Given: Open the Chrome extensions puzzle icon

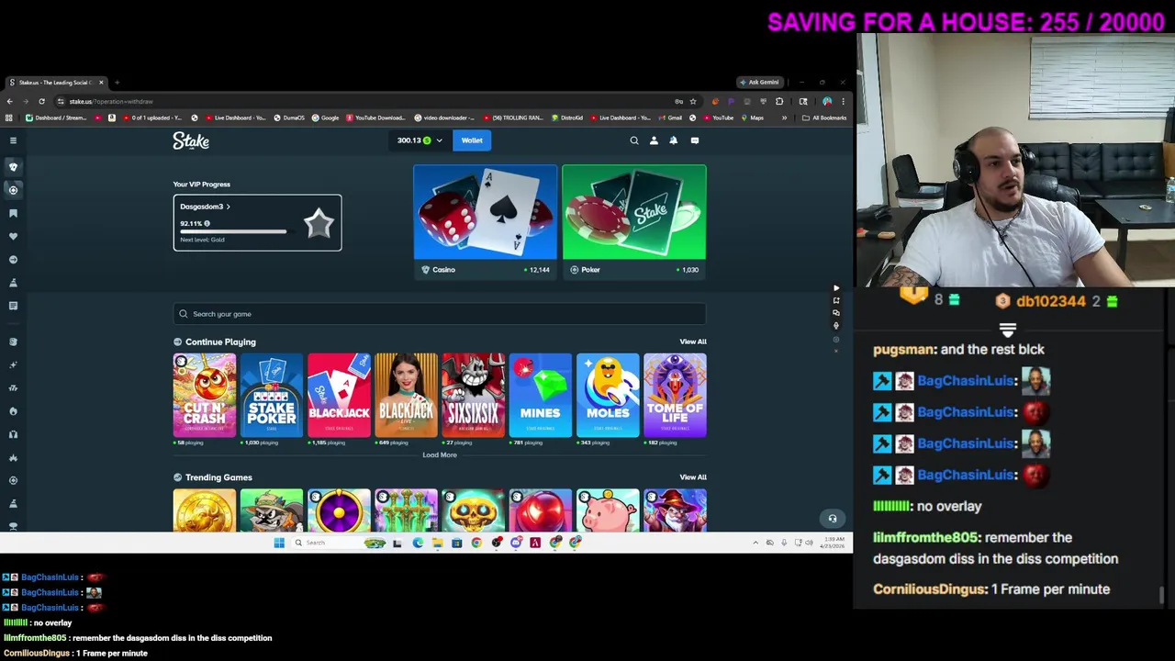Looking at the screenshot, I should click(779, 101).
